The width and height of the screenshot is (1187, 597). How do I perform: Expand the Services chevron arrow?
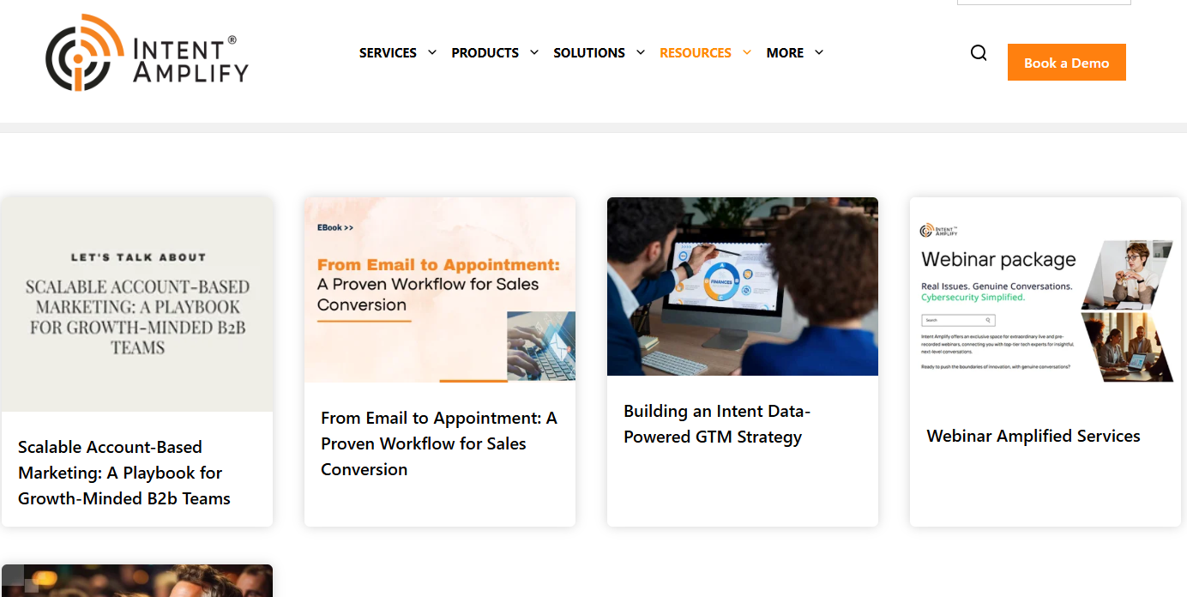click(x=431, y=52)
